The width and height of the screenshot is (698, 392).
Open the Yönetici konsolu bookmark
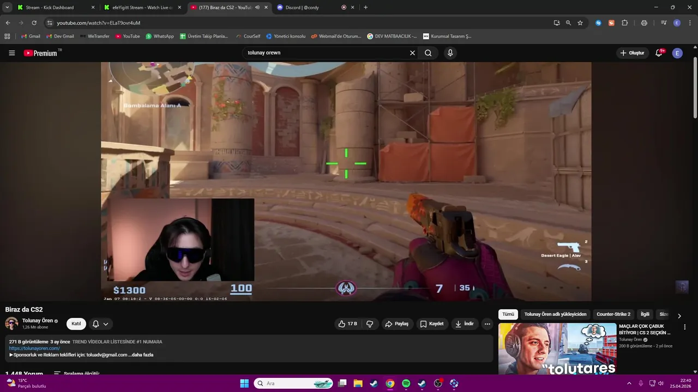[x=286, y=36]
